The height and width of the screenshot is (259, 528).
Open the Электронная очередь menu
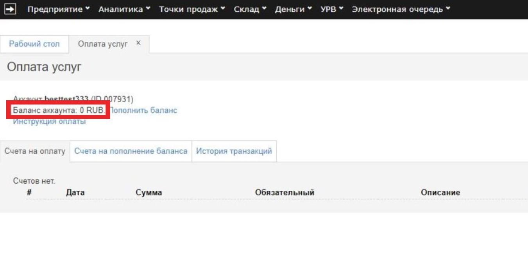coord(401,9)
